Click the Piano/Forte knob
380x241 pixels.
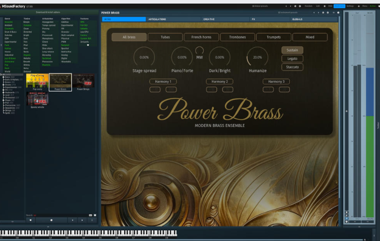(x=182, y=57)
